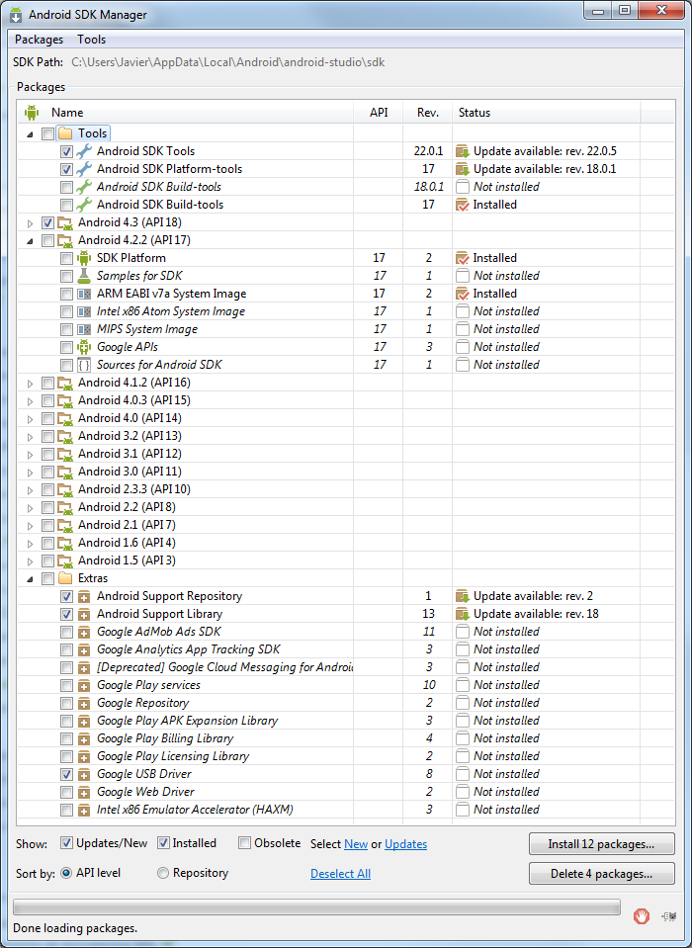Click the not-installed status icon for Google Web Driver

[463, 792]
